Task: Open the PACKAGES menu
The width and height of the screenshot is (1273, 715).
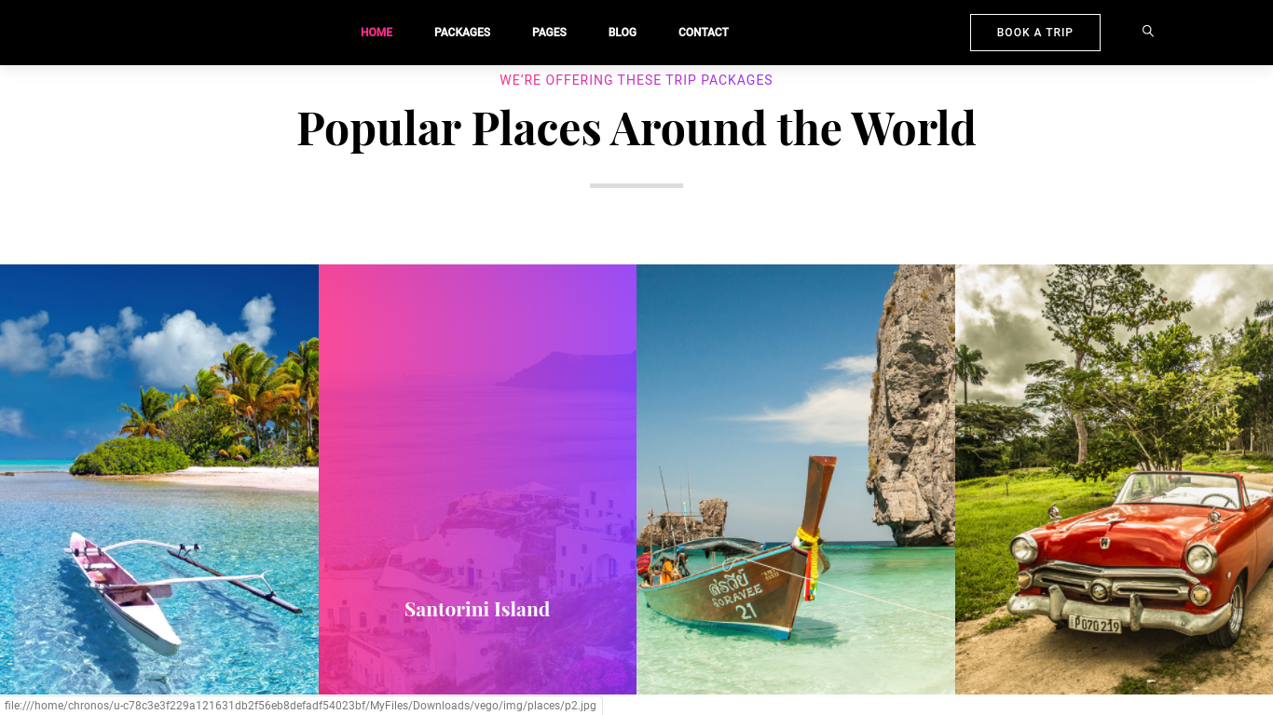Action: click(462, 33)
